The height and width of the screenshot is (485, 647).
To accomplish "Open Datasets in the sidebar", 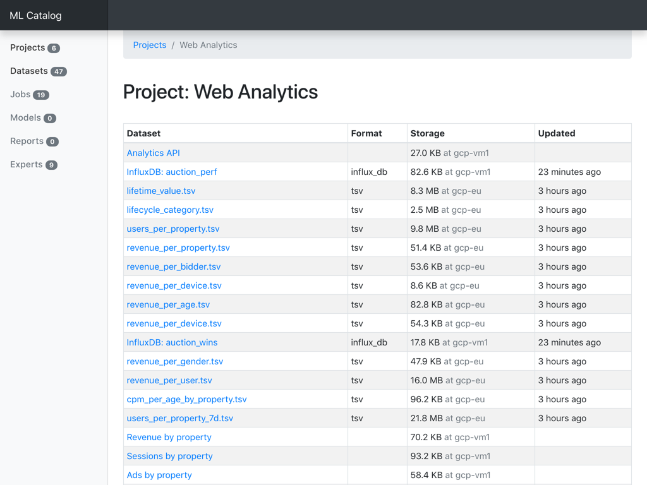I will pyautogui.click(x=39, y=71).
